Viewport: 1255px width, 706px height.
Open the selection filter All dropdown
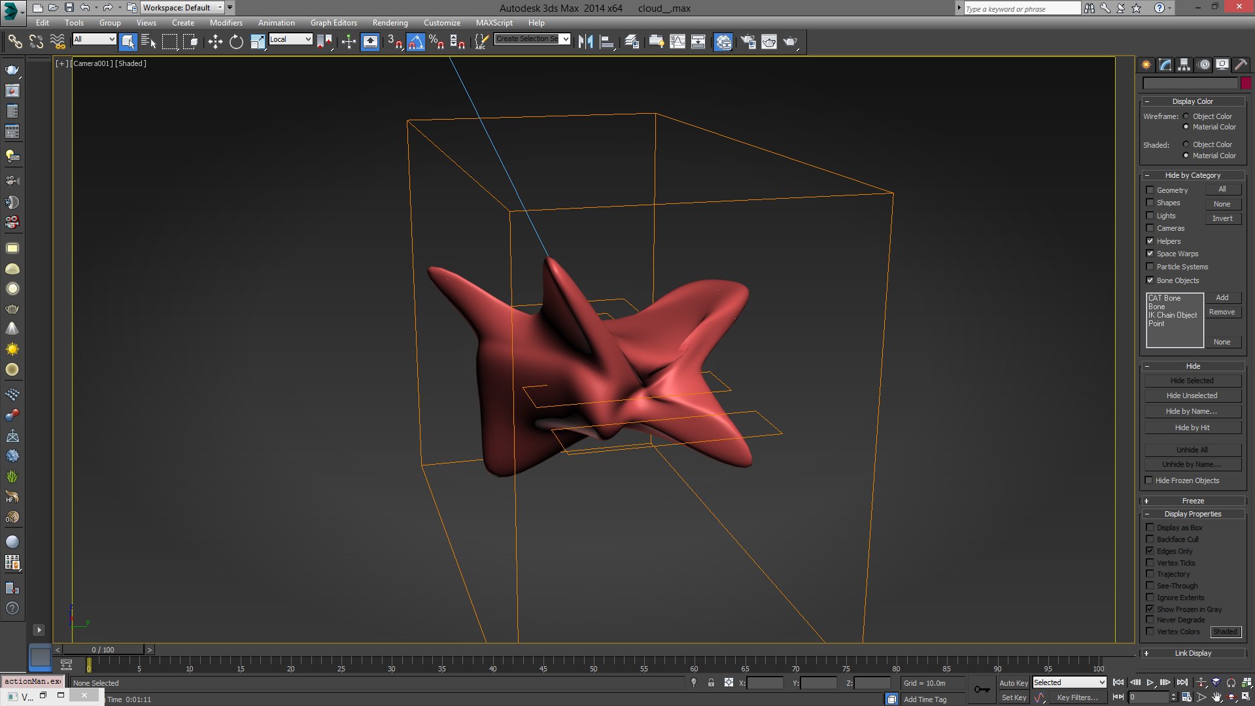pyautogui.click(x=94, y=39)
